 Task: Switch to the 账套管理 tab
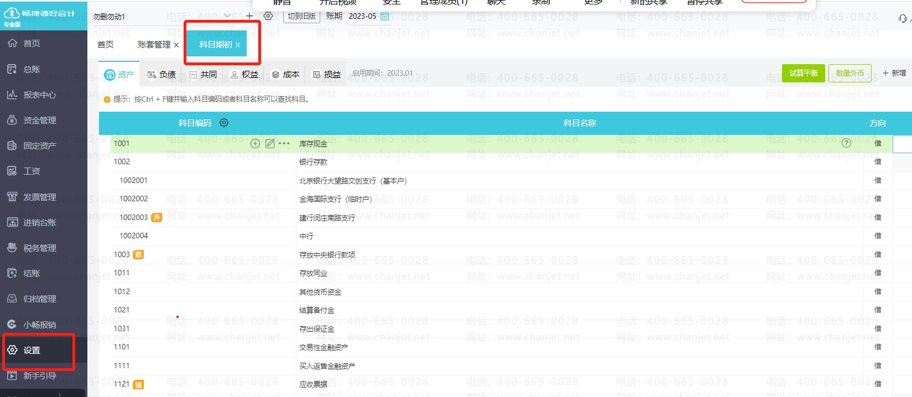(x=154, y=44)
